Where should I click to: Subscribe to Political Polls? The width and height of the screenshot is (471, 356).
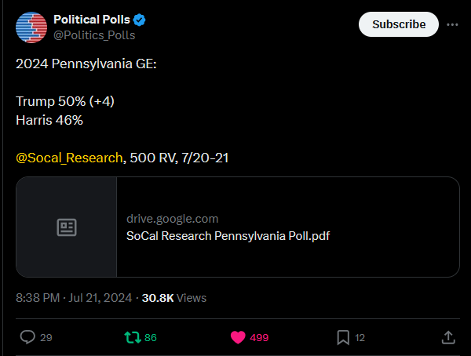[399, 24]
